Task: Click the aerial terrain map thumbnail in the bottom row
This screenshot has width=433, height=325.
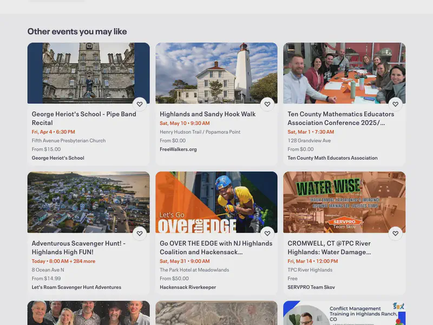Action: [x=216, y=313]
